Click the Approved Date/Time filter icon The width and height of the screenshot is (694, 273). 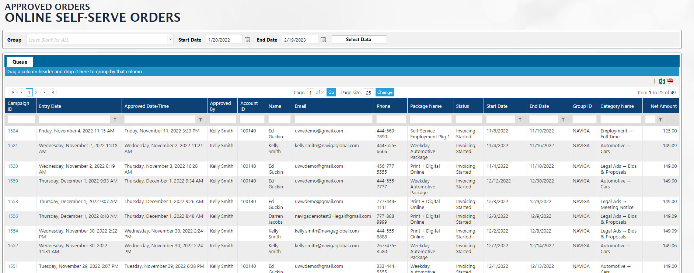(x=200, y=120)
